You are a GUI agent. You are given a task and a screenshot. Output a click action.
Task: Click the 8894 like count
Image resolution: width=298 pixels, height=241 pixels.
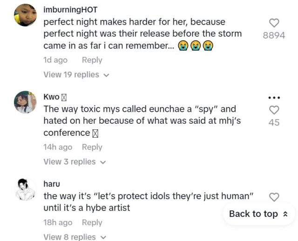tap(274, 35)
